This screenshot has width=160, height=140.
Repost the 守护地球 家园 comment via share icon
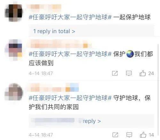click(115, 135)
